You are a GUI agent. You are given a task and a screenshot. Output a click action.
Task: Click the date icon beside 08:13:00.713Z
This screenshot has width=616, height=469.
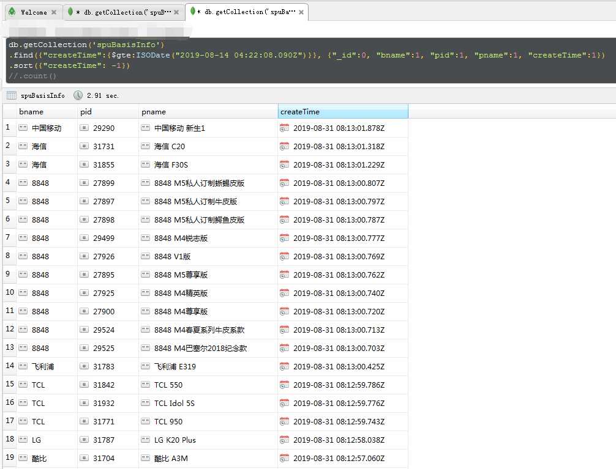(x=285, y=330)
